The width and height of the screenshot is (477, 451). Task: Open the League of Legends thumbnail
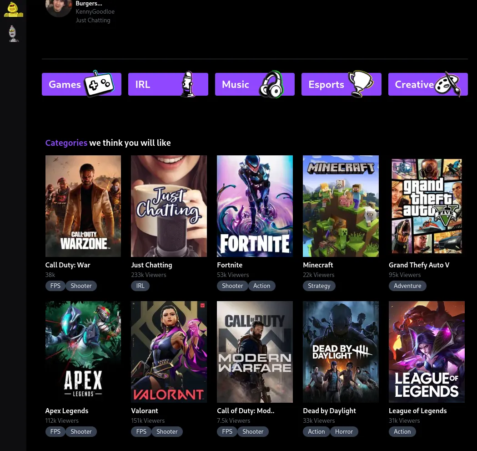pyautogui.click(x=427, y=352)
